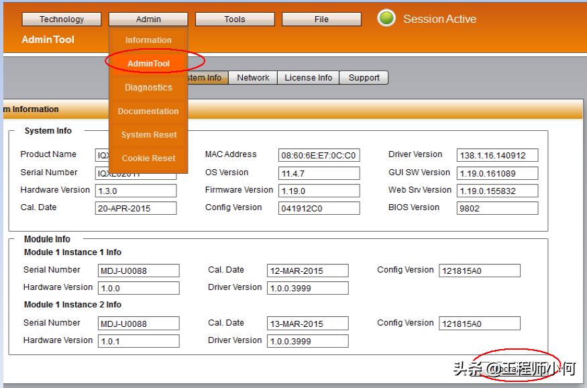Choose AdminTool in the dropdown

tap(148, 64)
